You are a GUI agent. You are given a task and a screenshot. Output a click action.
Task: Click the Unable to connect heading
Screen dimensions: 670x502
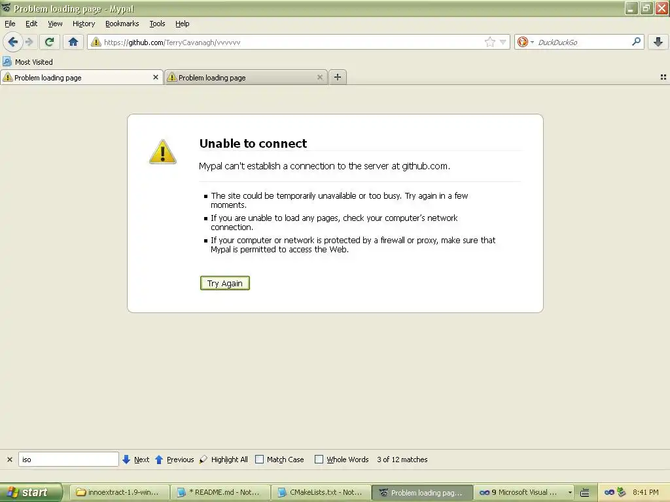tap(253, 143)
